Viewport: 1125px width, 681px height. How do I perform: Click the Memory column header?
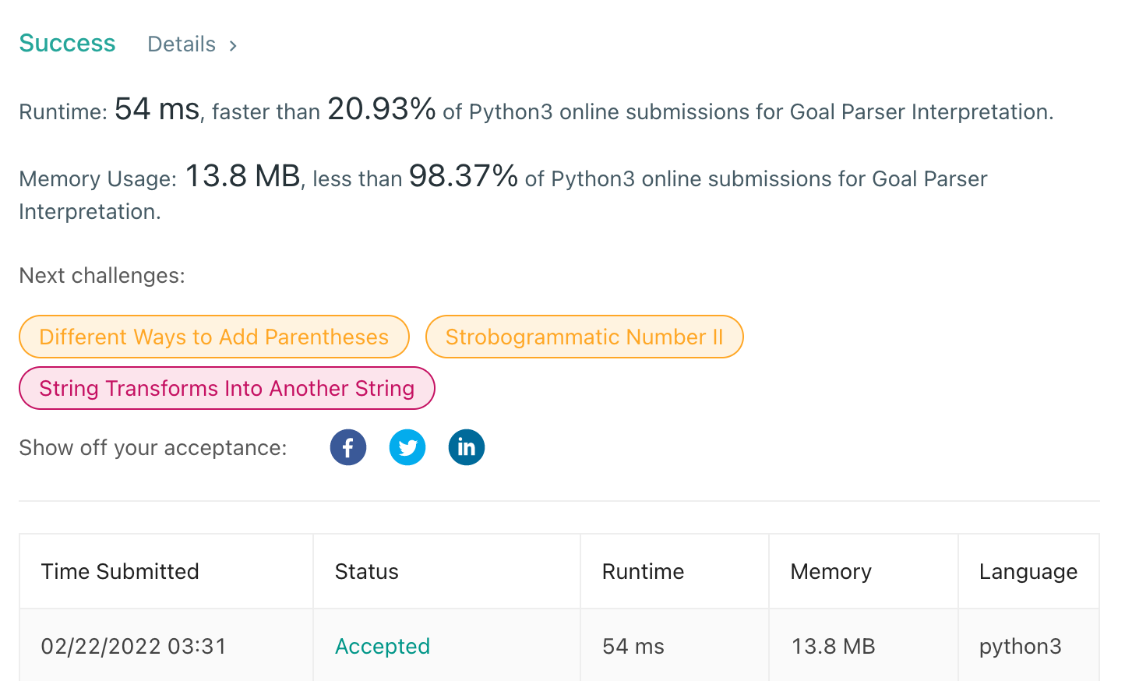point(831,571)
